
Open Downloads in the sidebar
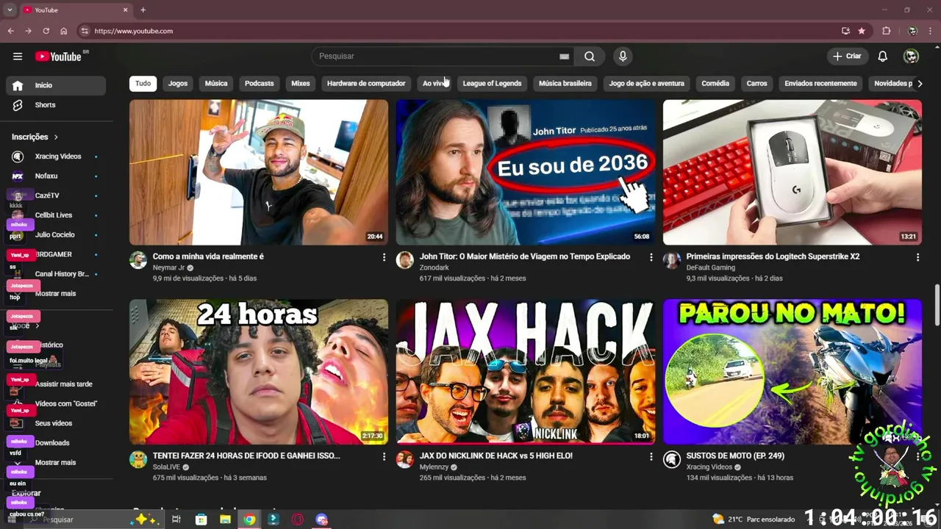pos(56,443)
